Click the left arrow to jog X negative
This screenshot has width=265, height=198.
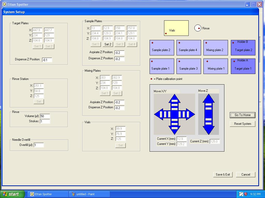160,115
